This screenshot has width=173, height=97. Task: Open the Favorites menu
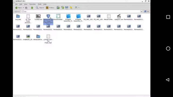tap(32, 4)
